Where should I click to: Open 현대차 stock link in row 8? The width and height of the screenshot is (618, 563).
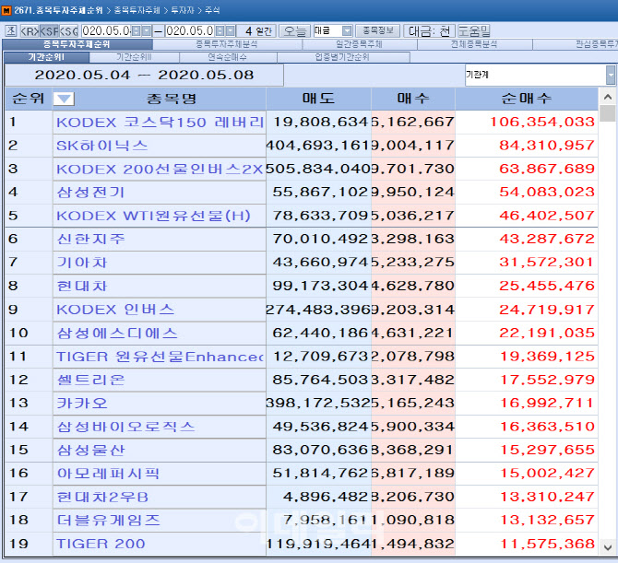81,286
